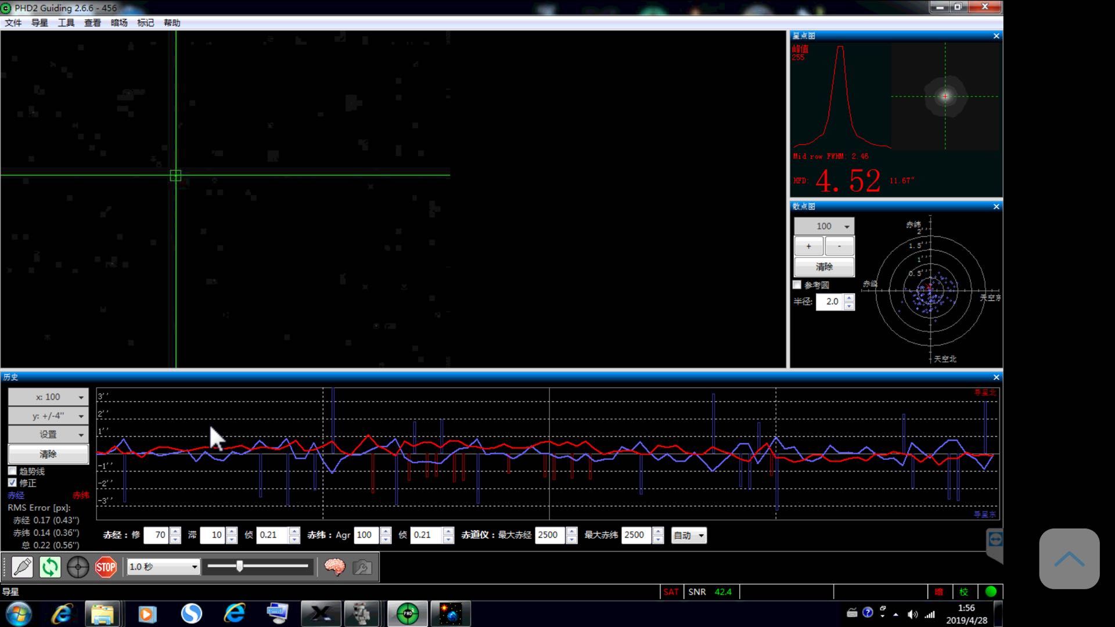The image size is (1115, 627).
Task: Increase the 最大赤纬 2500 spinner value
Action: [x=658, y=531]
